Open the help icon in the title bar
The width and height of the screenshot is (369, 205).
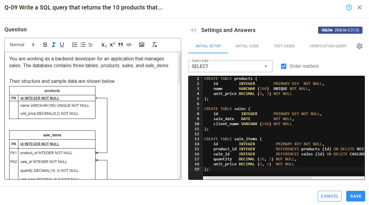pos(349,7)
